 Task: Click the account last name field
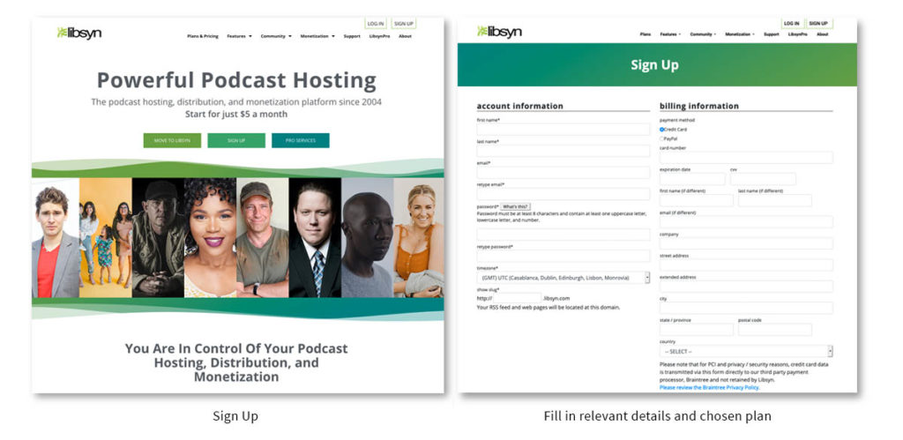point(563,151)
